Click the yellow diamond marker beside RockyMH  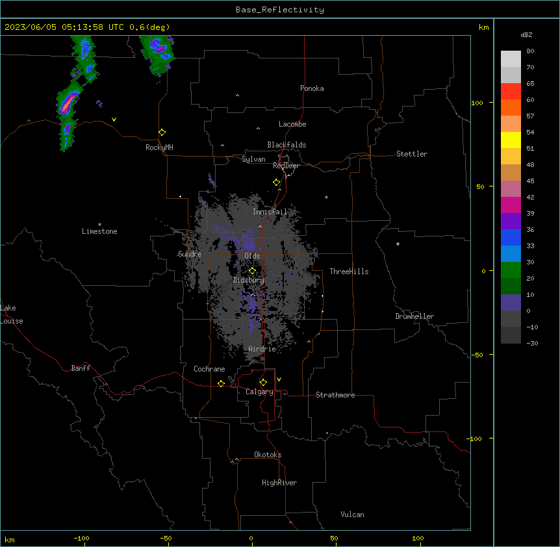pos(162,133)
